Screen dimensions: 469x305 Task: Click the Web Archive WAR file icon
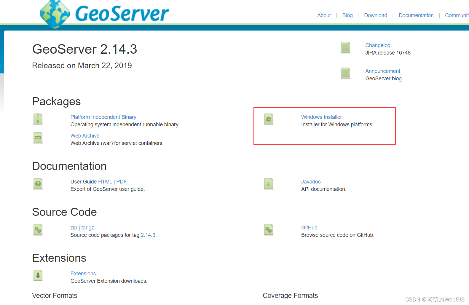point(38,138)
